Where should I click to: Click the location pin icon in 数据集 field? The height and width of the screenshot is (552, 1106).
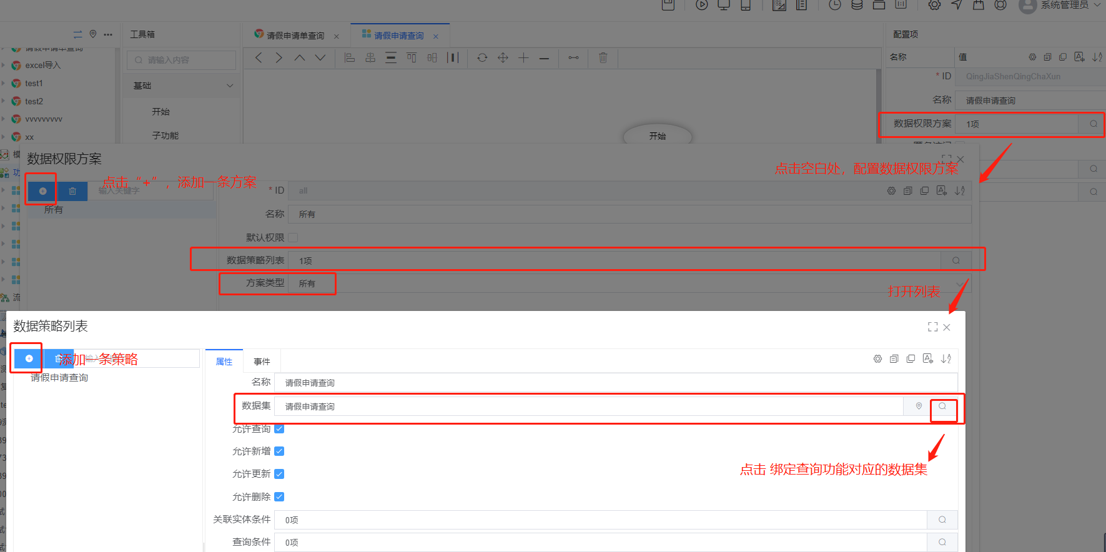point(919,407)
